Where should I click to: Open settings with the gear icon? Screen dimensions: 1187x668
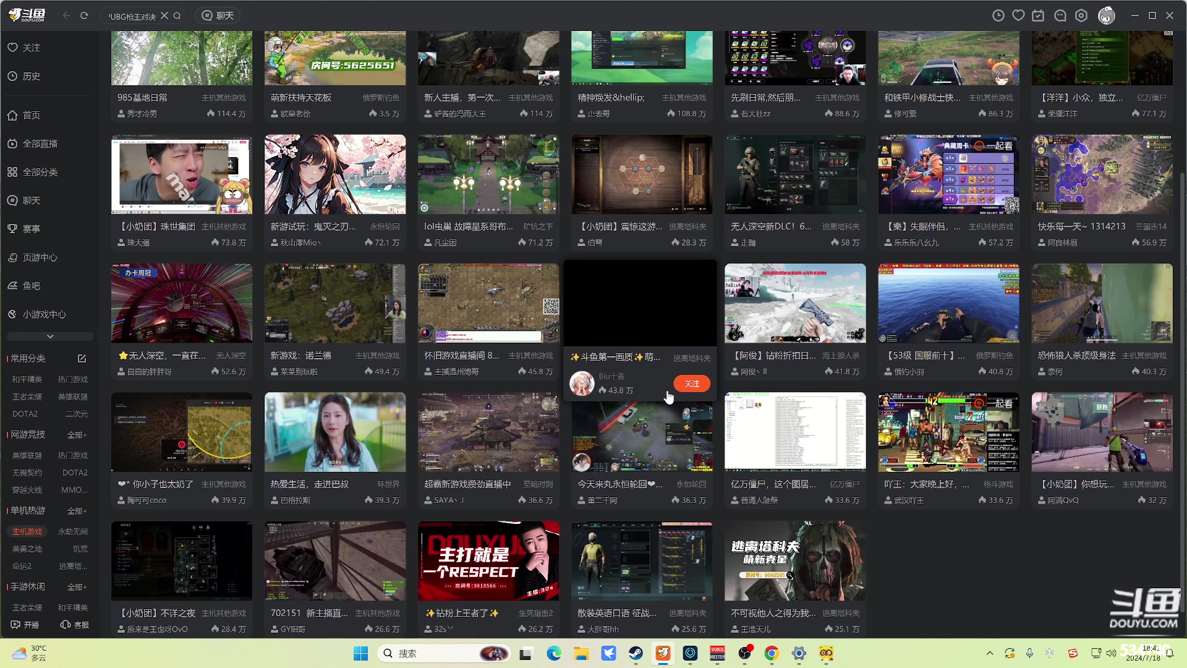click(x=1081, y=15)
